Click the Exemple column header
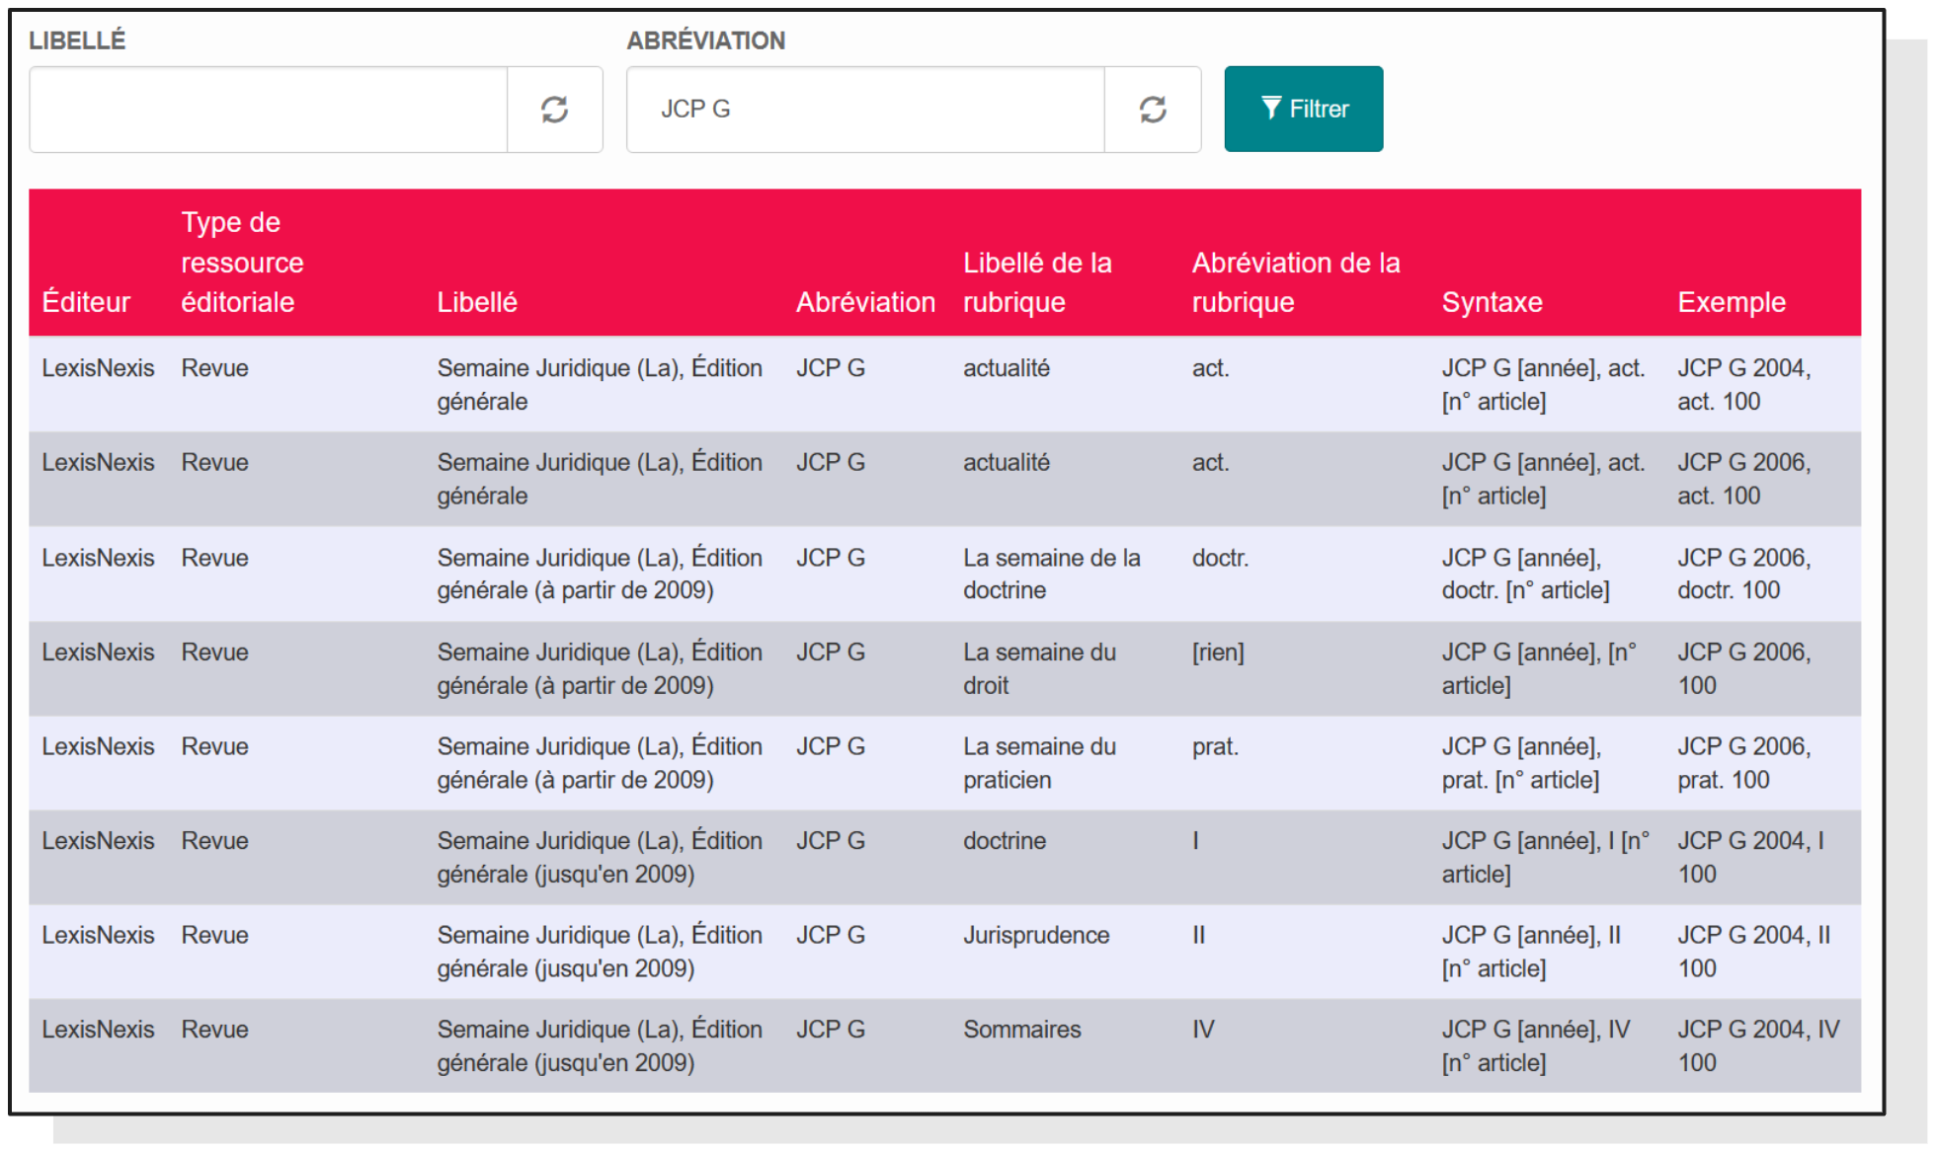The width and height of the screenshot is (1937, 1153). (1732, 302)
